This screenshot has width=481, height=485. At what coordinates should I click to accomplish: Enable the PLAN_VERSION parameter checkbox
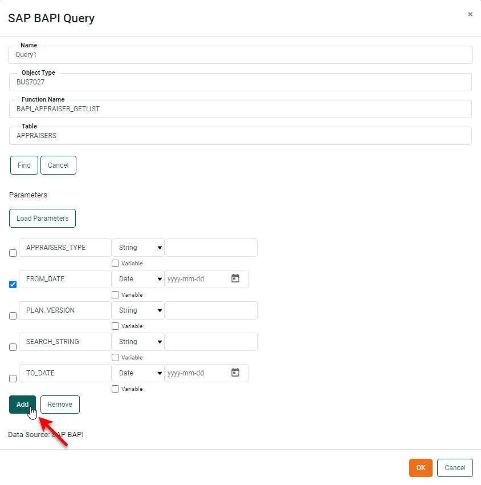(x=13, y=316)
